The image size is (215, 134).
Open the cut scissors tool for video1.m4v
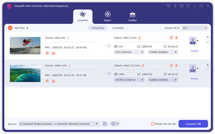tap(53, 81)
